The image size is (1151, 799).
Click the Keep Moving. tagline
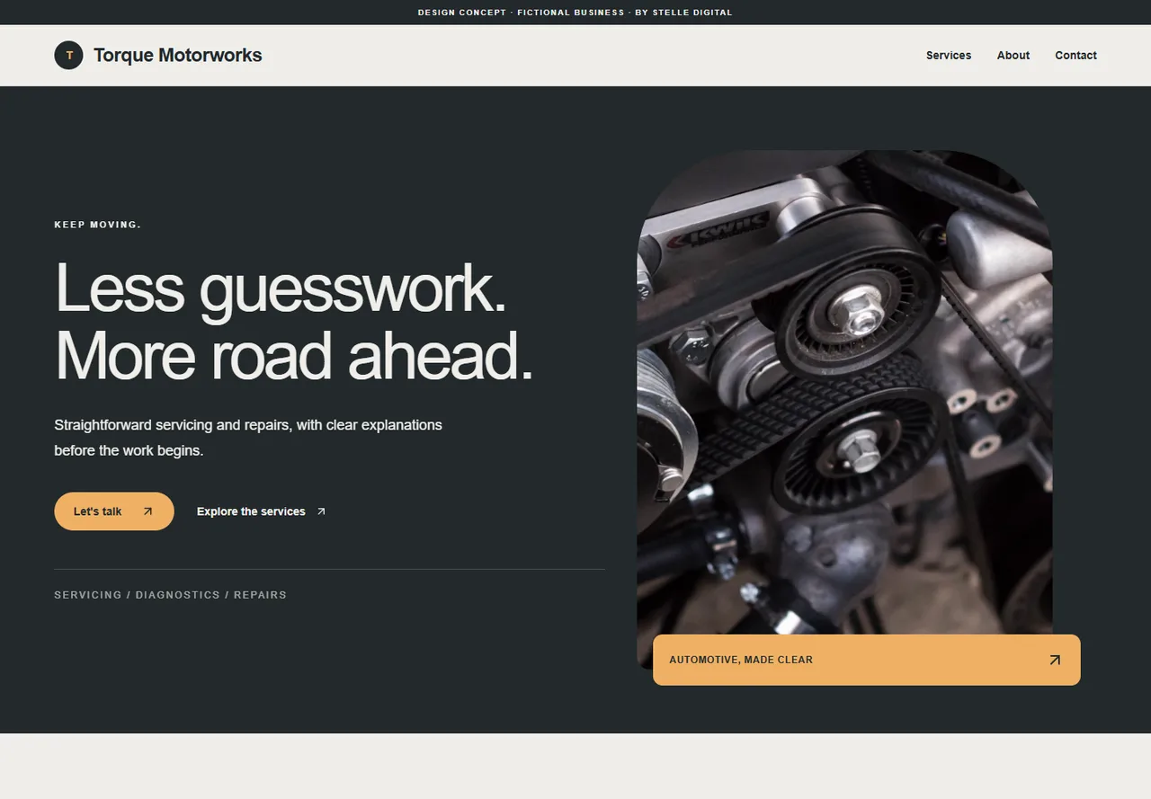pos(97,225)
